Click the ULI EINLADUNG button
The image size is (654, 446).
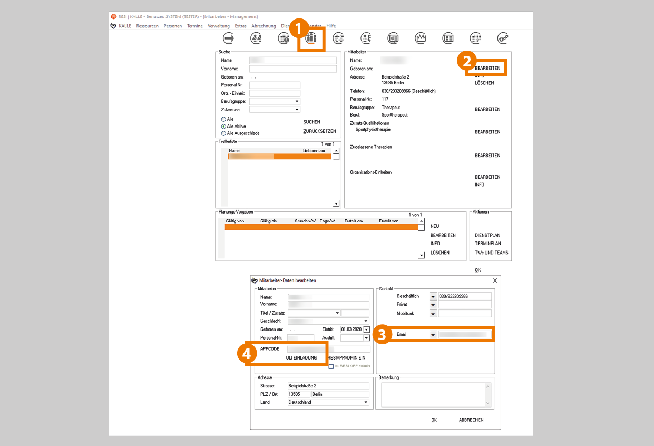(301, 357)
